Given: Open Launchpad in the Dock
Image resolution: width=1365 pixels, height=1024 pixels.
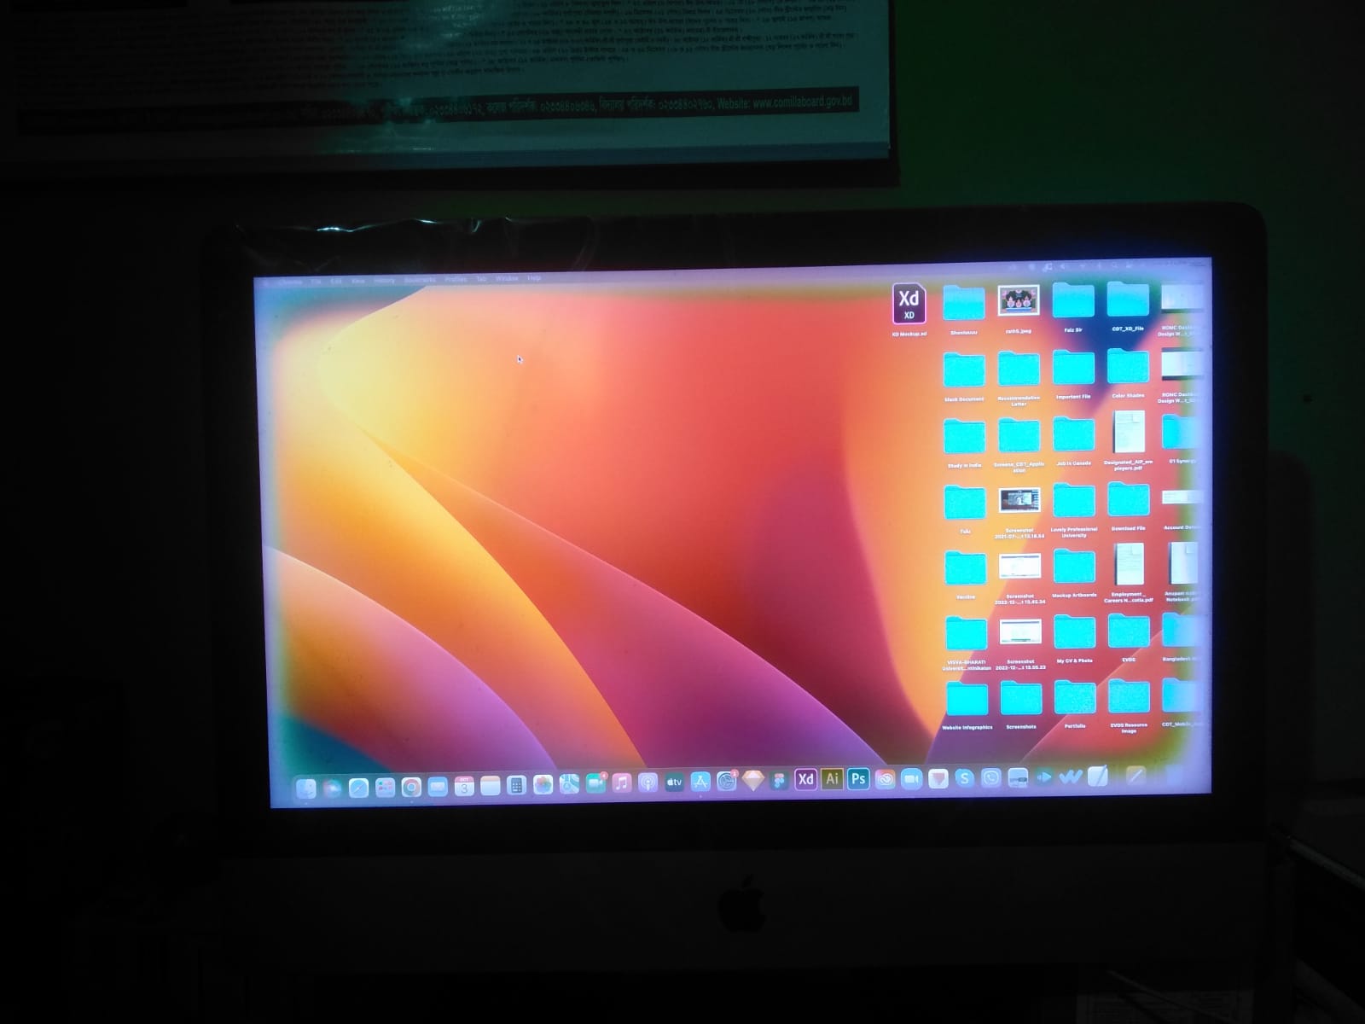Looking at the screenshot, I should (385, 787).
